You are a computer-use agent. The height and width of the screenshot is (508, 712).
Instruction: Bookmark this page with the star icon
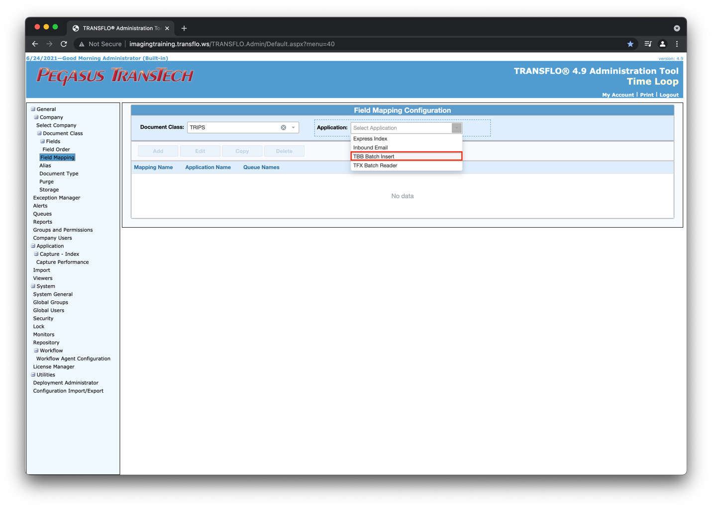coord(630,44)
